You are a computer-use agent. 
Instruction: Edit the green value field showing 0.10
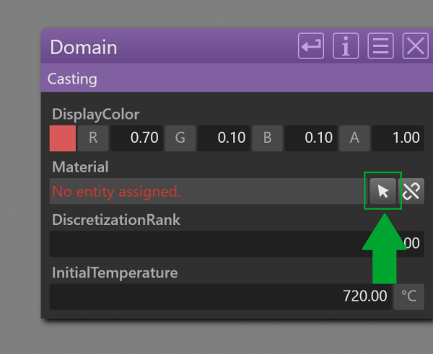point(224,138)
